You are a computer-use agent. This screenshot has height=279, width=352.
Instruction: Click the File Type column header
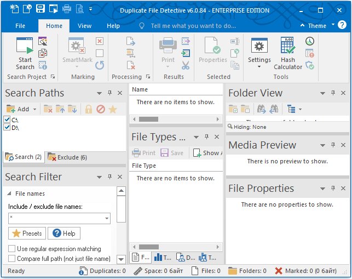click(x=176, y=166)
